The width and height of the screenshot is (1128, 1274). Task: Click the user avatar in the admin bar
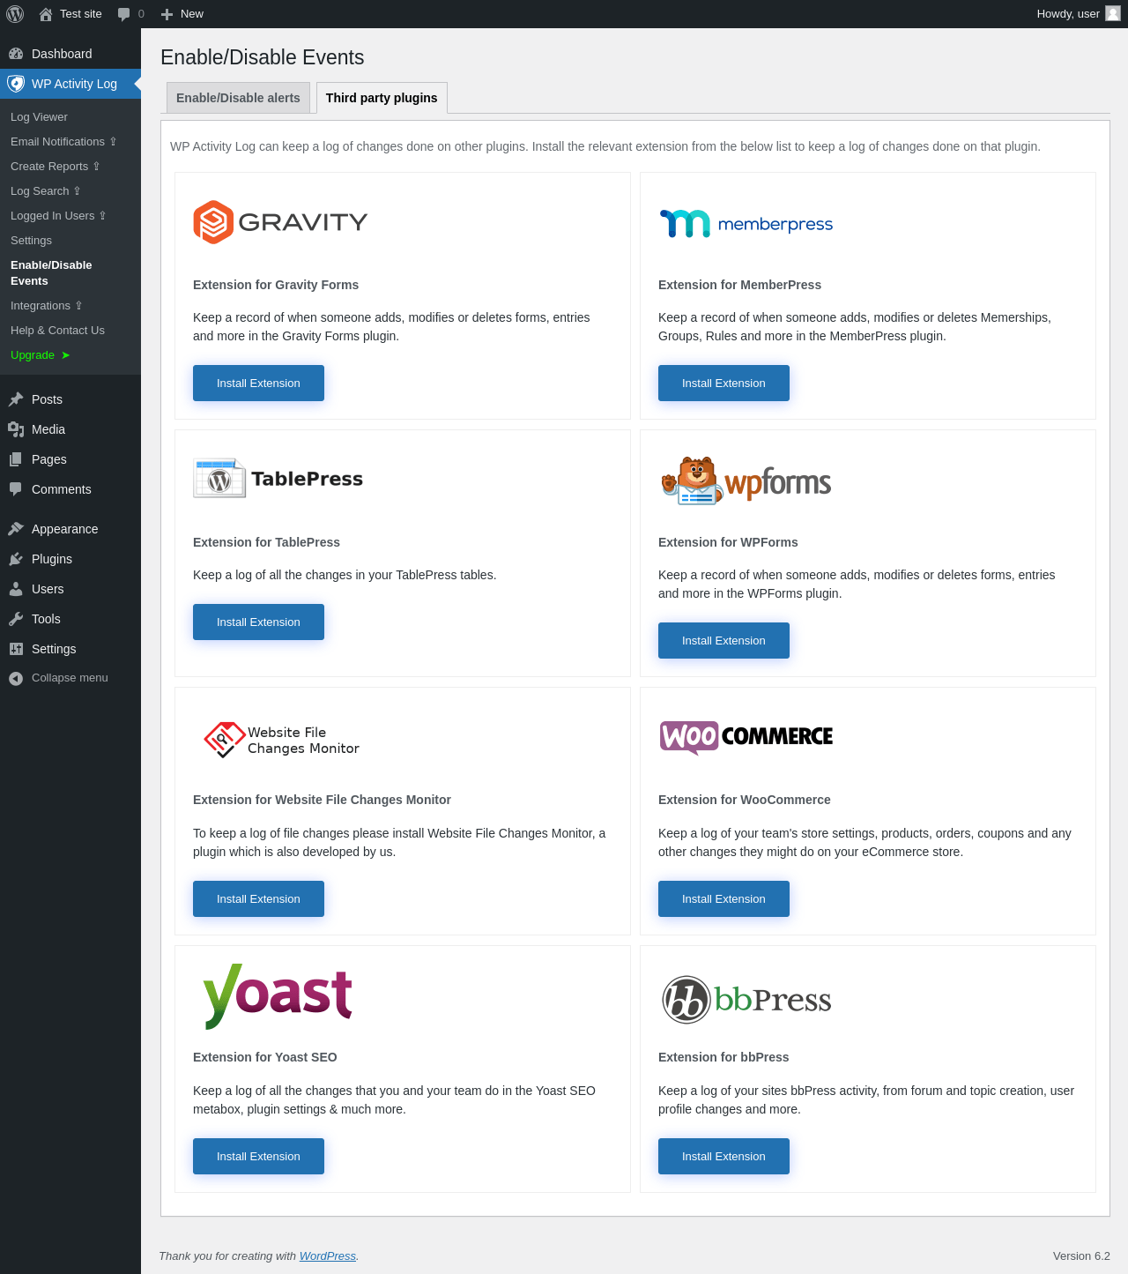[x=1113, y=13]
